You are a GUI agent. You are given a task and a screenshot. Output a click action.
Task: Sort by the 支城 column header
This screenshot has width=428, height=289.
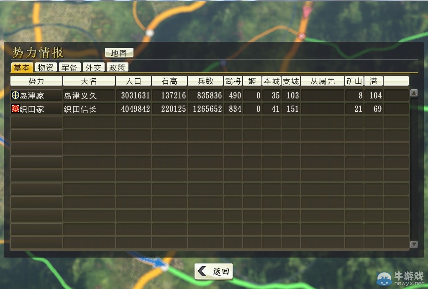point(291,81)
